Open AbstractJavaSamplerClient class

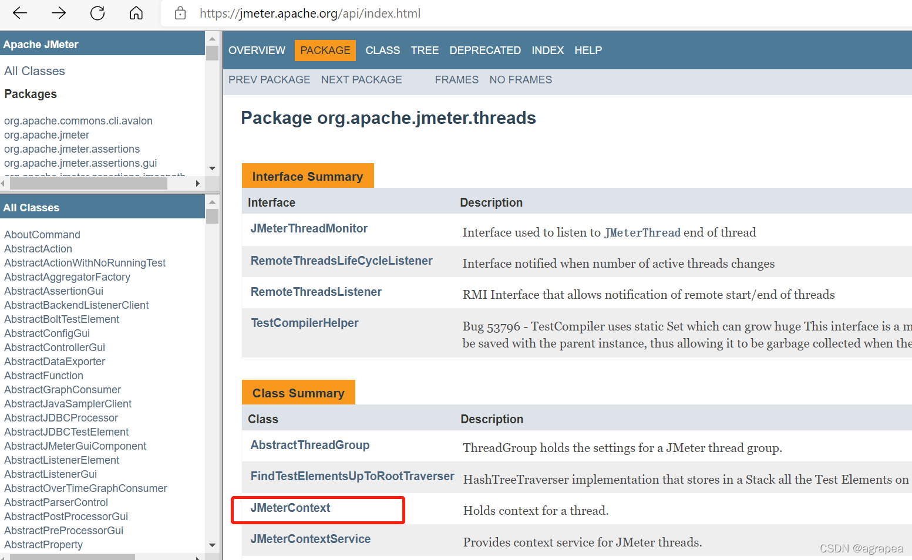tap(68, 404)
